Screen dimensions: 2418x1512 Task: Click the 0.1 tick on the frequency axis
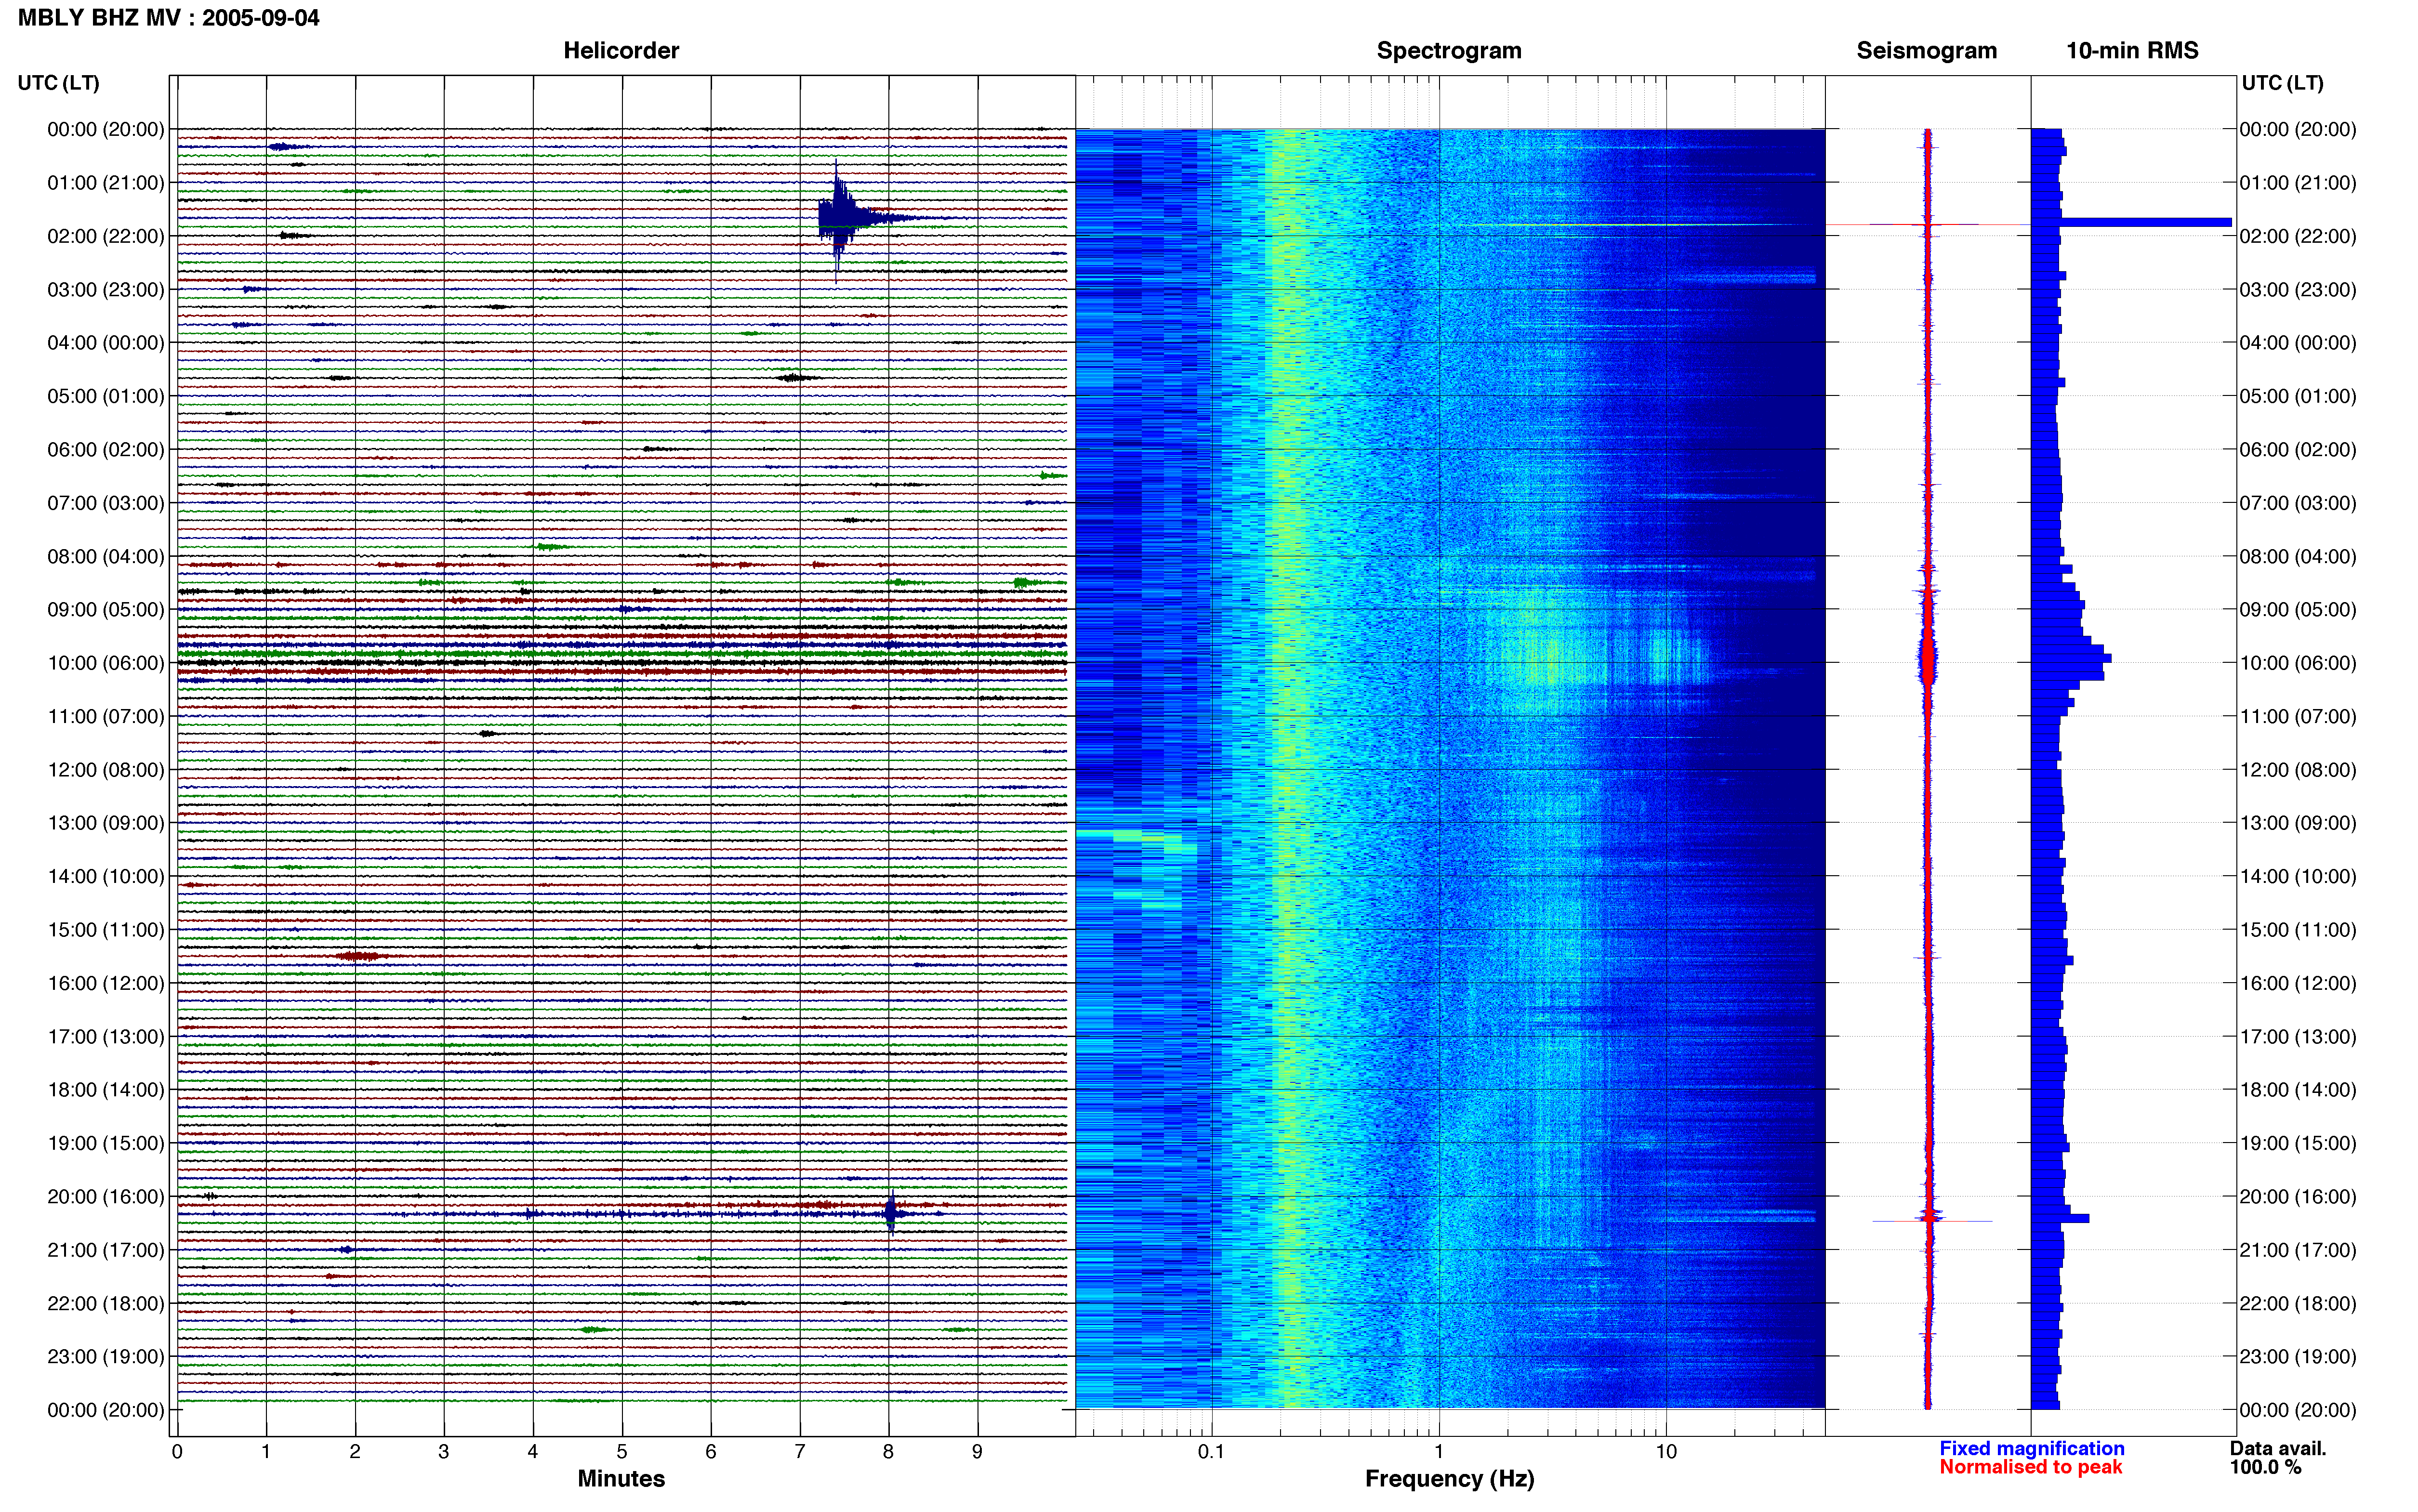pos(1211,1452)
